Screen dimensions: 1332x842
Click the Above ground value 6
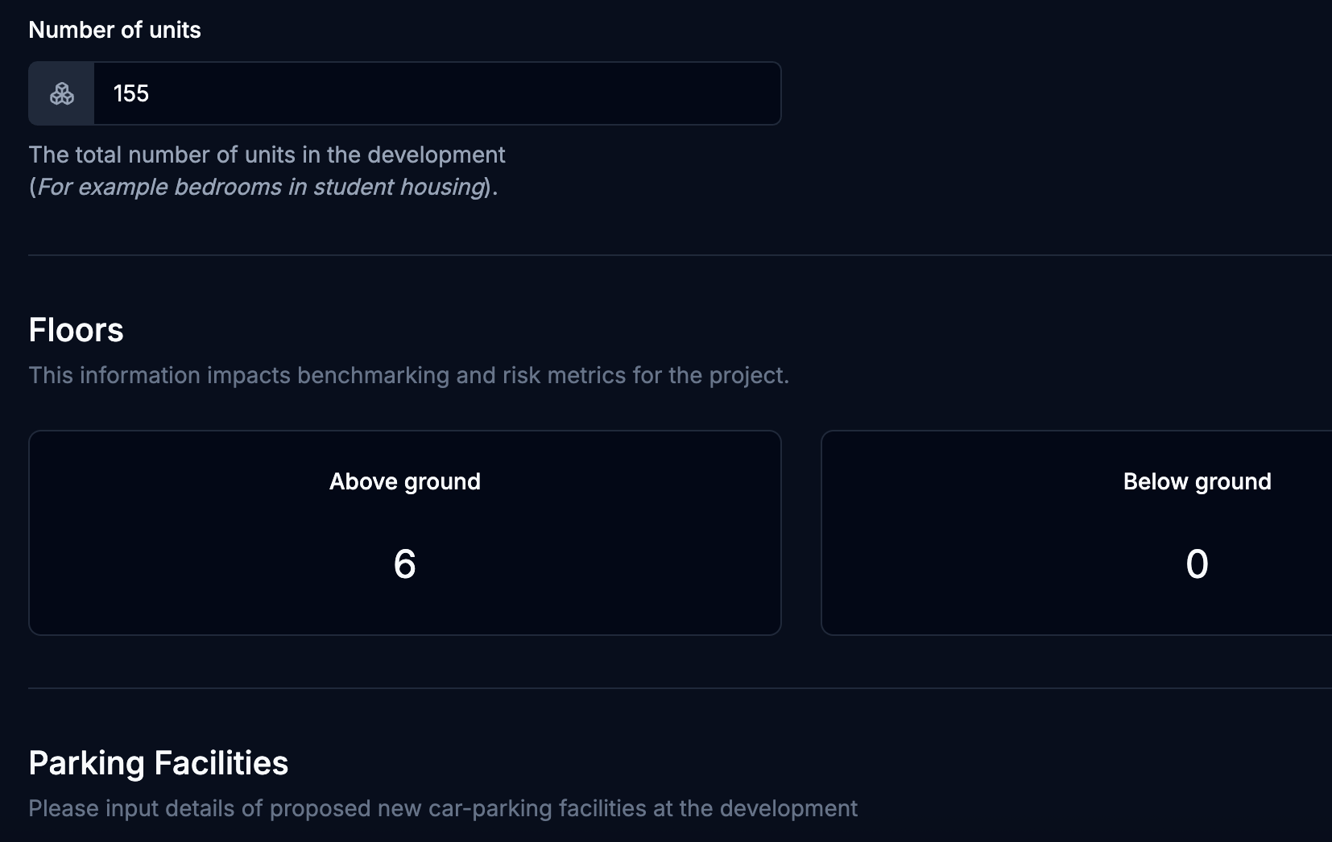(x=405, y=563)
